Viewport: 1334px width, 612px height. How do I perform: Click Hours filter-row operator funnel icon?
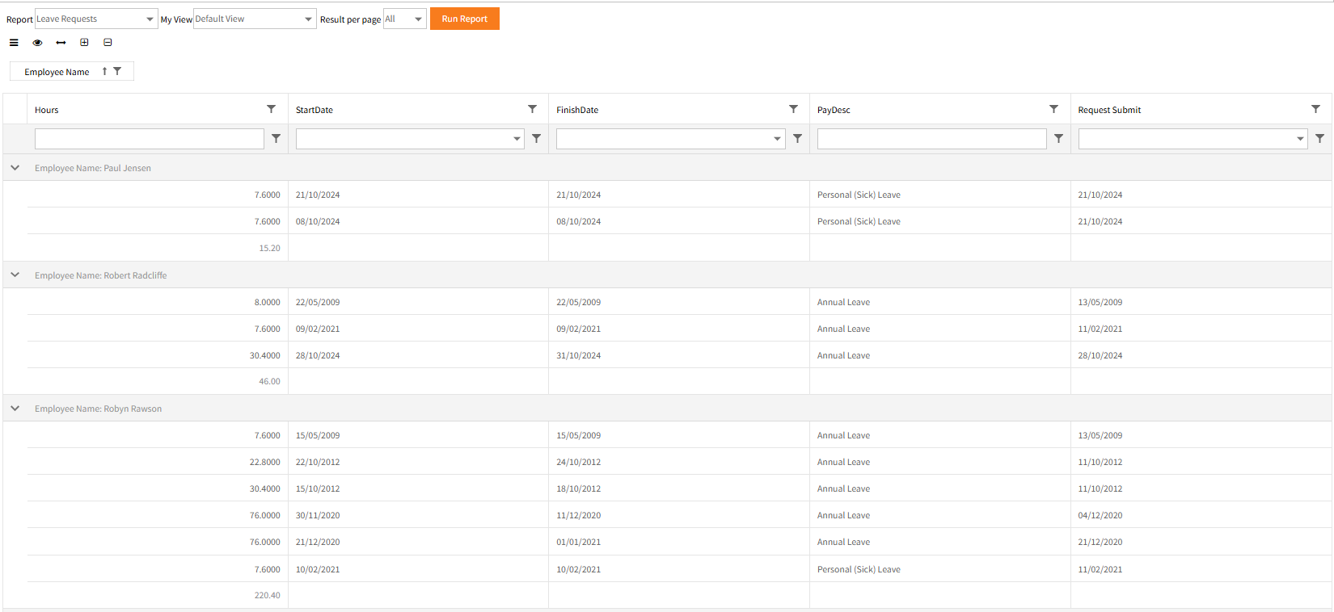click(276, 139)
